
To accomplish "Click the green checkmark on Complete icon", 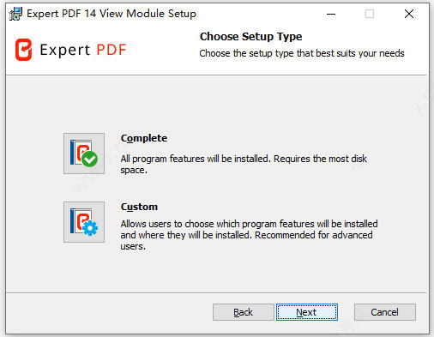I will pyautogui.click(x=89, y=159).
